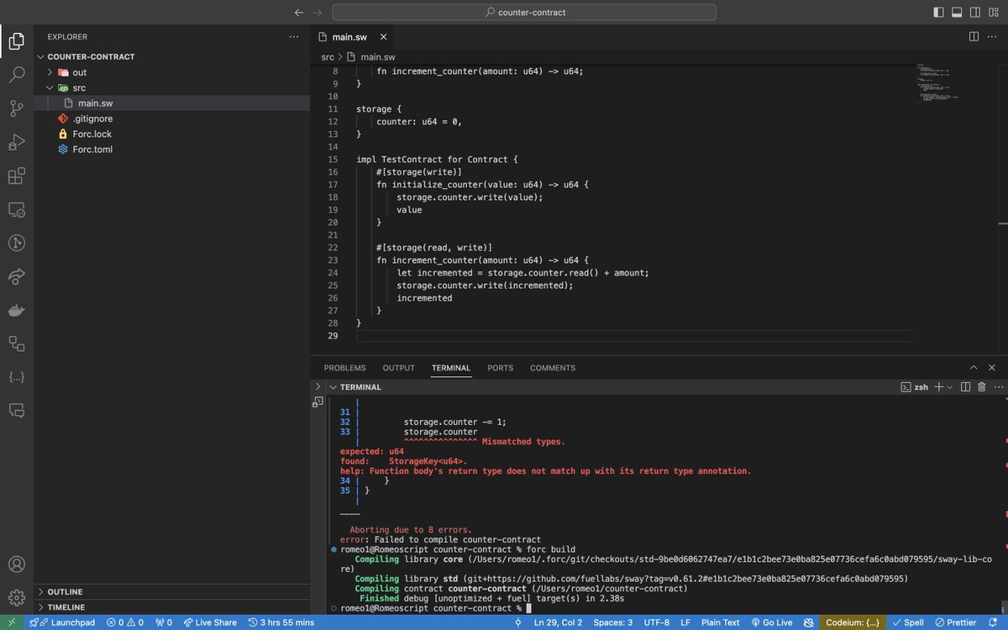Open errors and warnings count in status bar

click(x=123, y=622)
